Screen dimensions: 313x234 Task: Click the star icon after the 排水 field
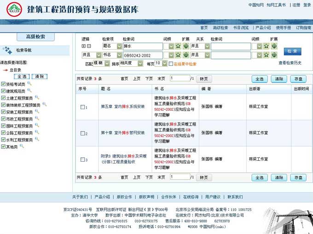pyautogui.click(x=178, y=46)
